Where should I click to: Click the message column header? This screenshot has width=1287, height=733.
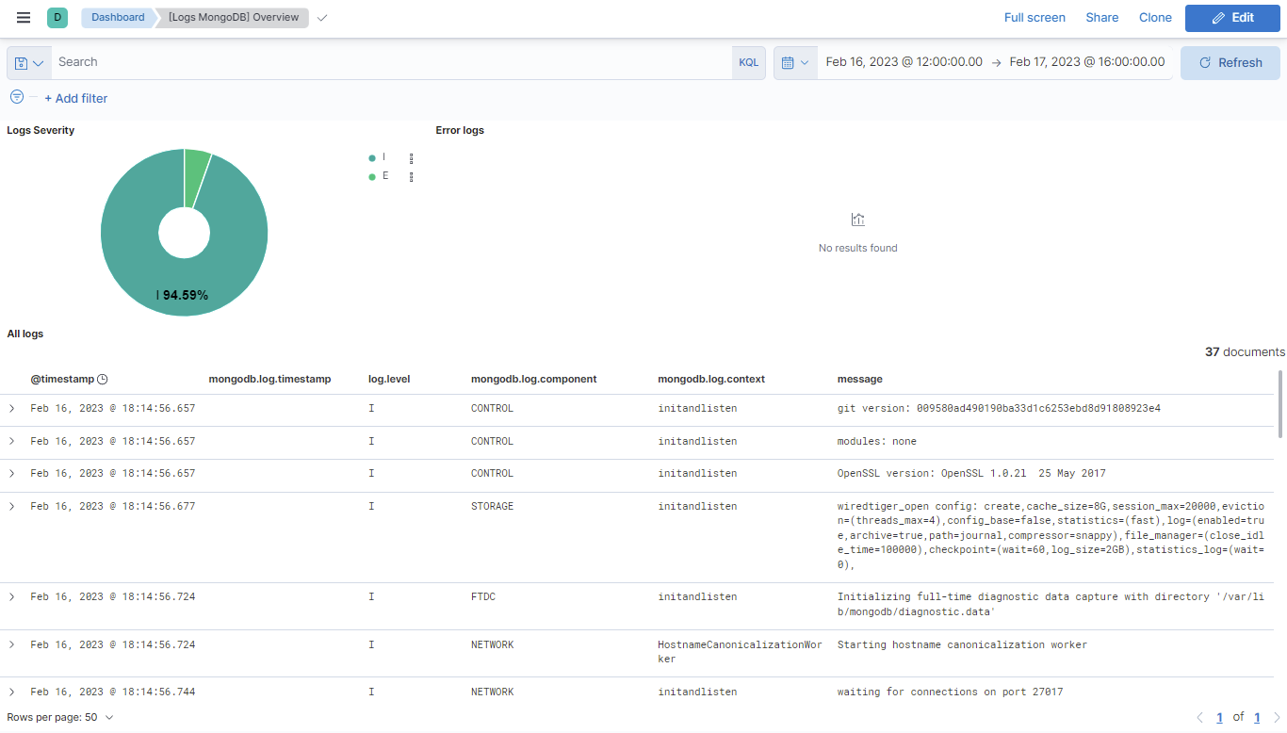[860, 379]
